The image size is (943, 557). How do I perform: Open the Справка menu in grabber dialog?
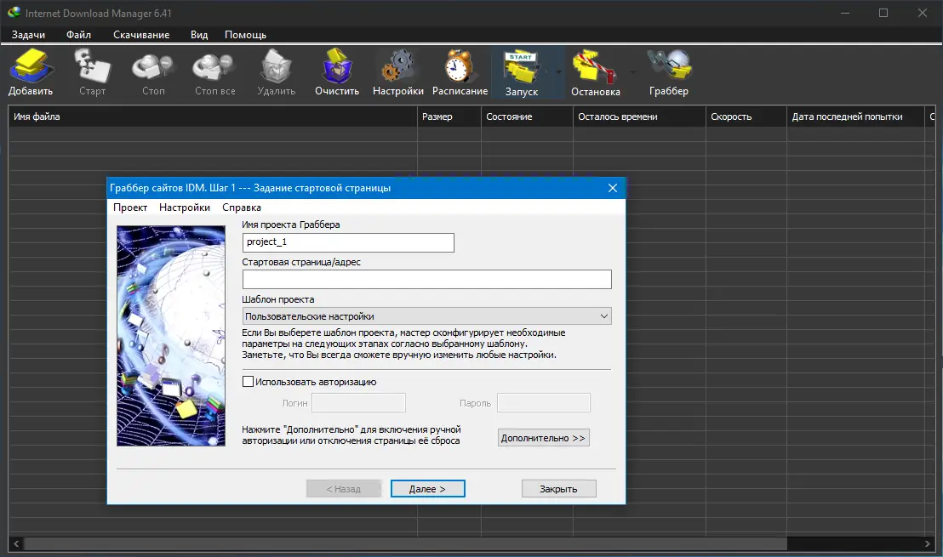point(241,207)
